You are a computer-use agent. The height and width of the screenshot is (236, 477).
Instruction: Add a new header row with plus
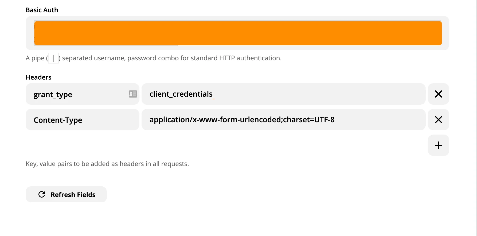click(438, 145)
